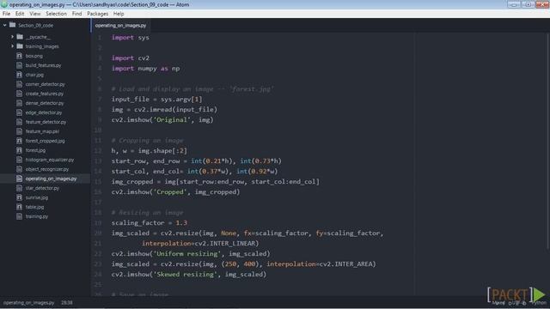Open dense_detector.py from the tree
The image size is (550, 309).
coord(45,103)
